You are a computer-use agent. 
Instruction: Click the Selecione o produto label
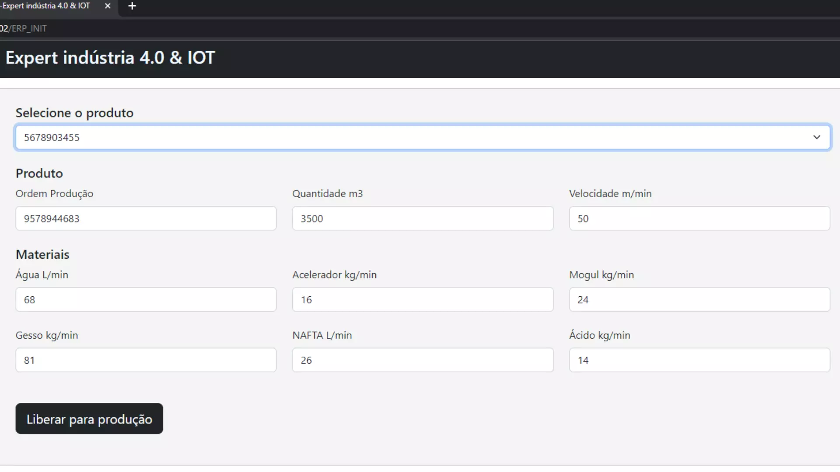tap(74, 112)
